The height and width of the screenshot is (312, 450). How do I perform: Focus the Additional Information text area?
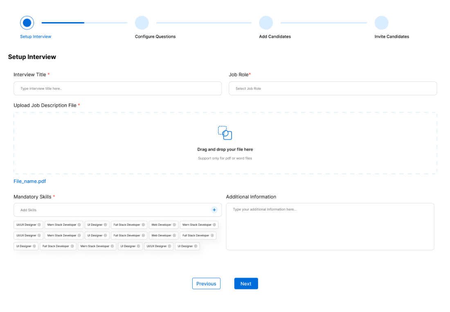pos(330,227)
